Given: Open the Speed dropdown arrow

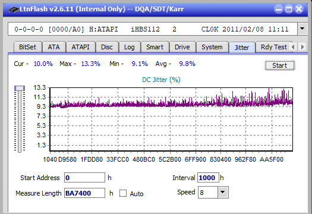Looking at the screenshot, I should pos(223,192).
